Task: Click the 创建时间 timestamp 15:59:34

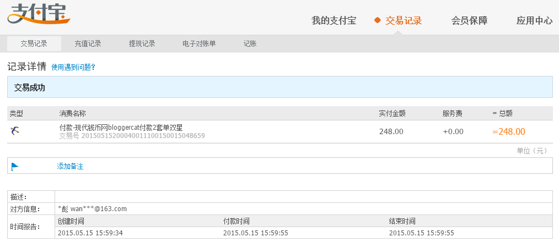Action: [90, 233]
